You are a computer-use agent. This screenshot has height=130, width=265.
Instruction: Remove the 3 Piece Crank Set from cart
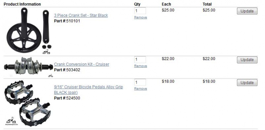[x=140, y=17]
